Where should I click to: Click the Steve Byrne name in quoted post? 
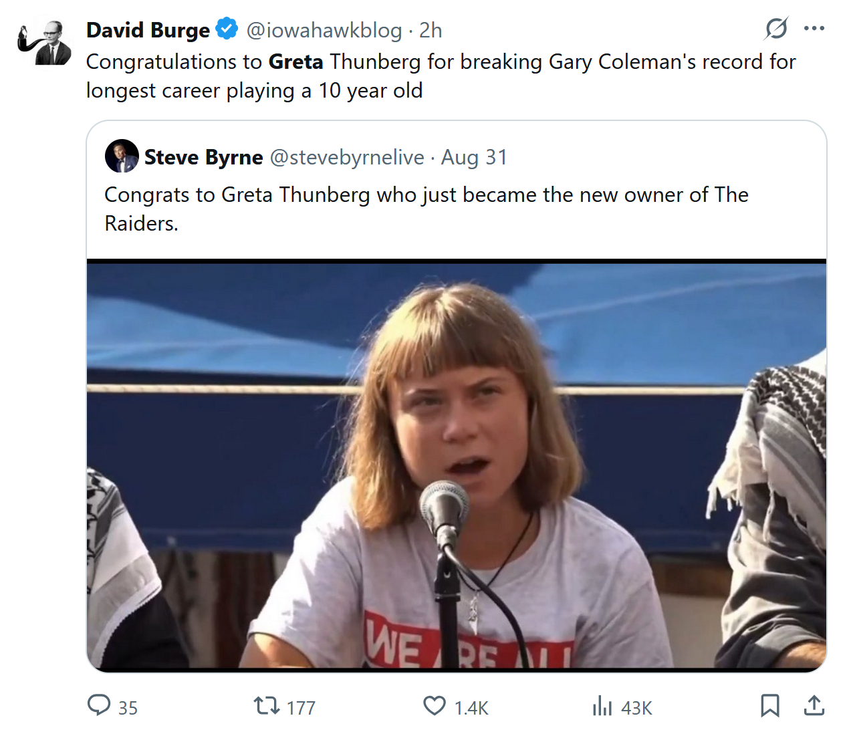pos(204,157)
